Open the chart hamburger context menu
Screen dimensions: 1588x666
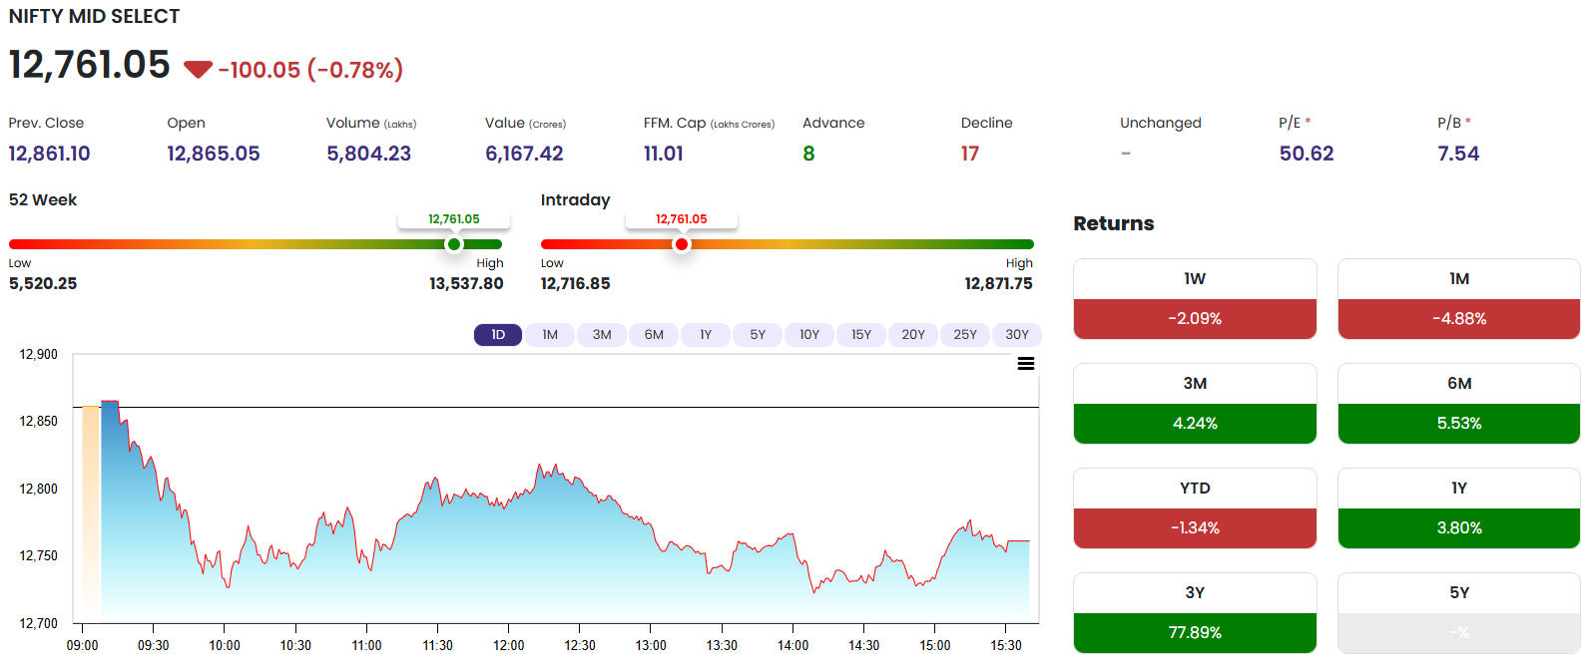[1025, 364]
